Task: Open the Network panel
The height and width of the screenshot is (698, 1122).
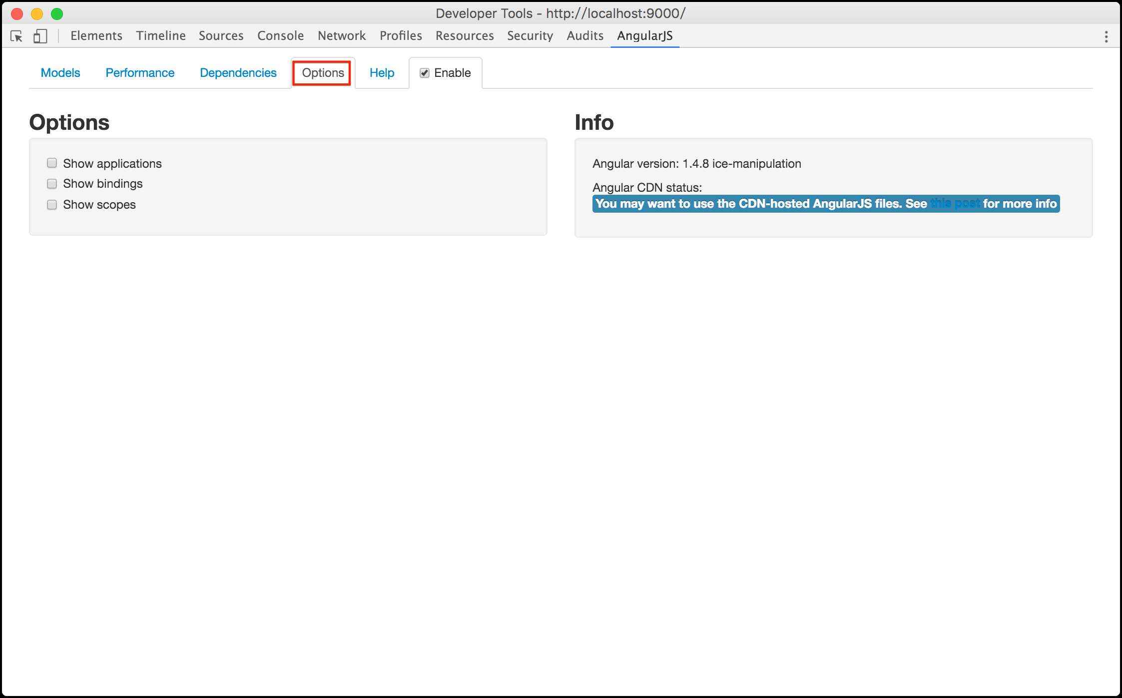Action: (x=342, y=36)
